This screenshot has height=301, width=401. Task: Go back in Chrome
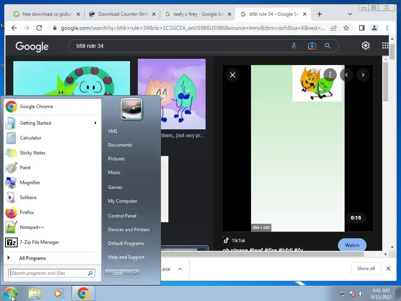click(x=14, y=28)
